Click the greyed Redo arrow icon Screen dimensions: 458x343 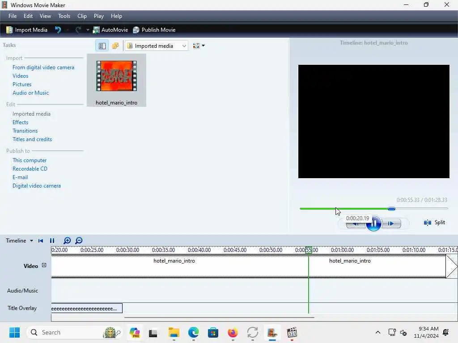[x=78, y=30]
